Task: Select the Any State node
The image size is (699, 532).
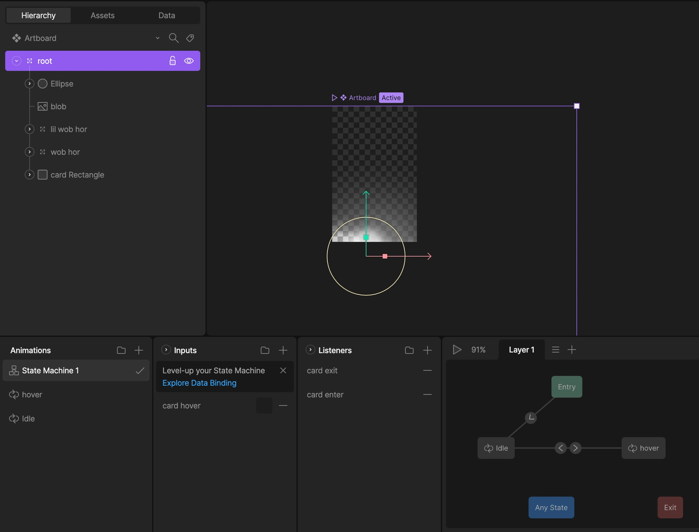Action: [551, 507]
